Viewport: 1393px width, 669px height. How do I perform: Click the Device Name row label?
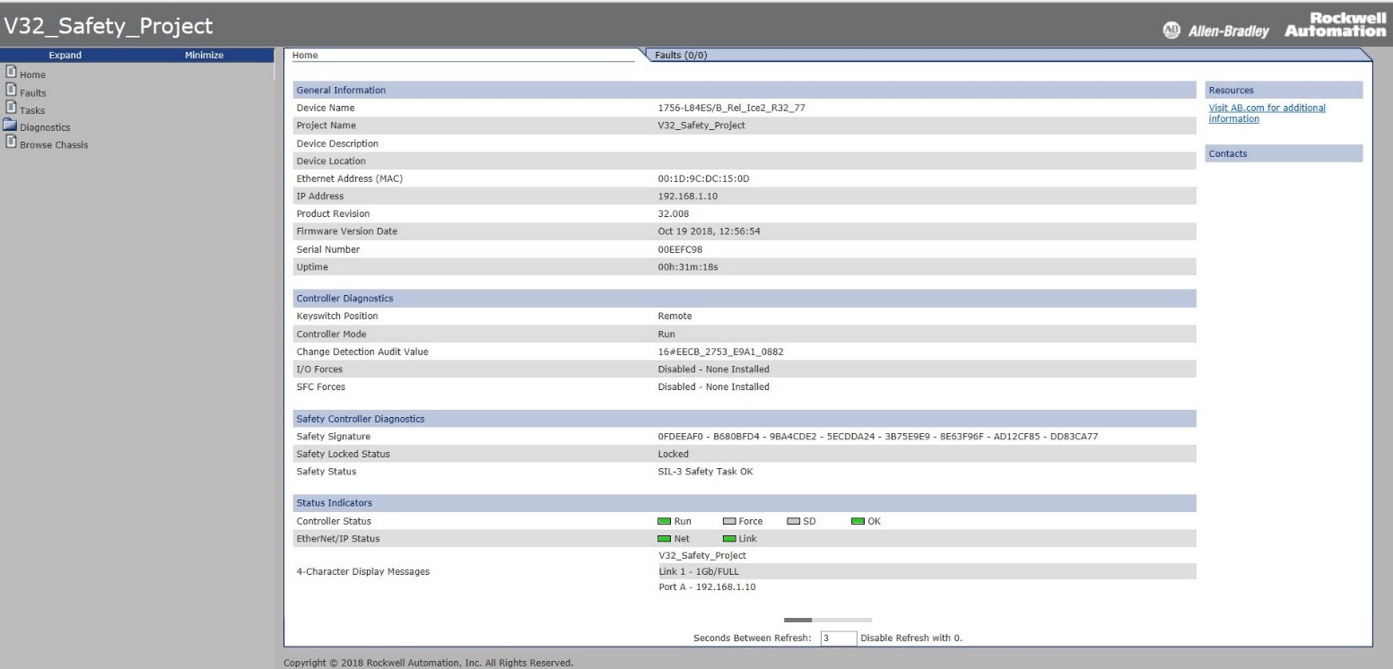[x=326, y=108]
